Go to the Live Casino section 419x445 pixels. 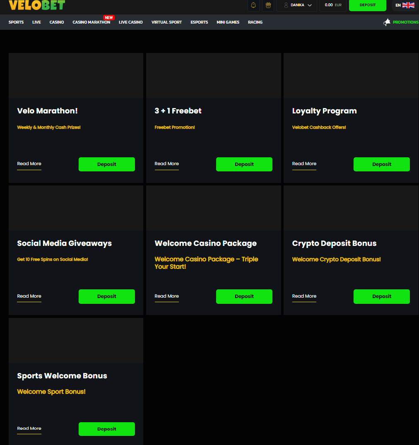coord(130,22)
